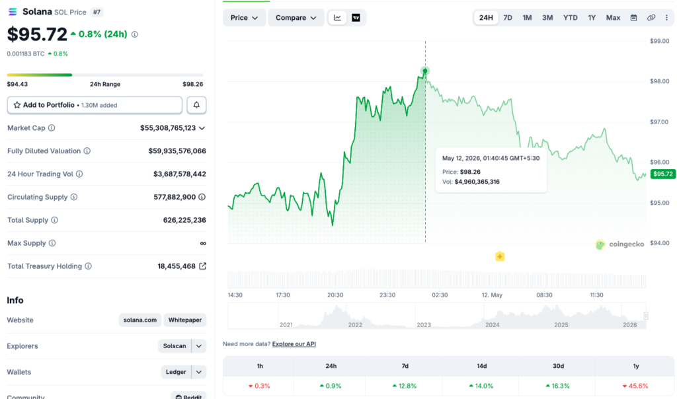Follow the Explore our API link

coord(294,344)
